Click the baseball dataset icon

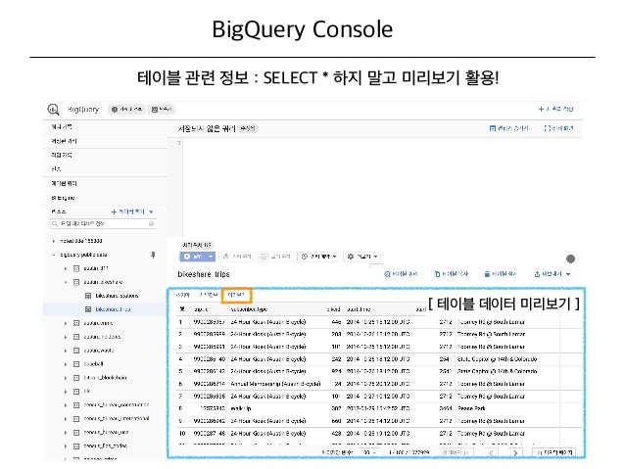[76, 364]
